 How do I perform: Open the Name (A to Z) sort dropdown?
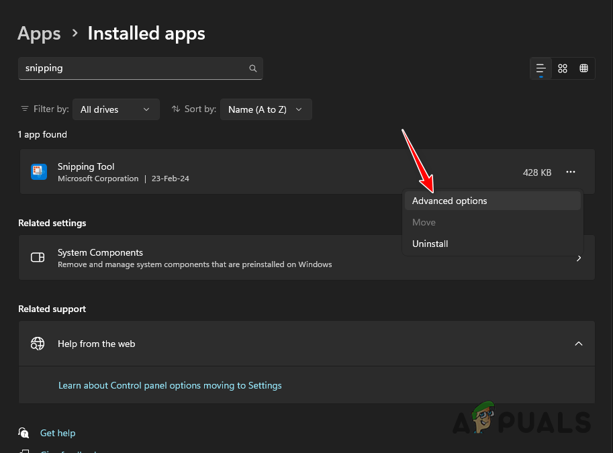pyautogui.click(x=266, y=109)
